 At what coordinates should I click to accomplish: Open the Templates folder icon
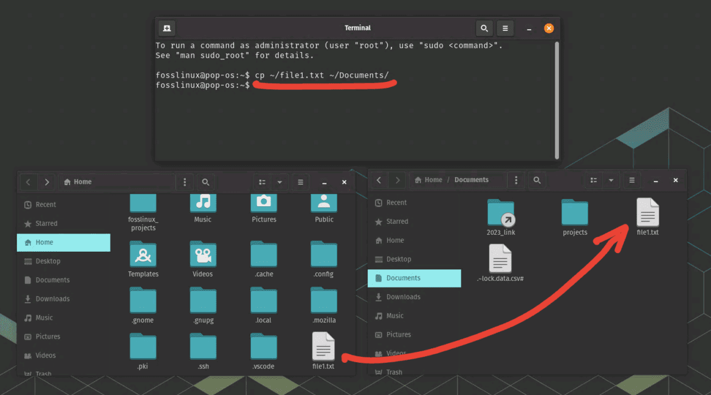point(143,255)
